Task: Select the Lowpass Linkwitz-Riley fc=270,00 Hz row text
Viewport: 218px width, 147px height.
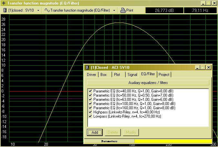Action: pyautogui.click(x=127, y=116)
